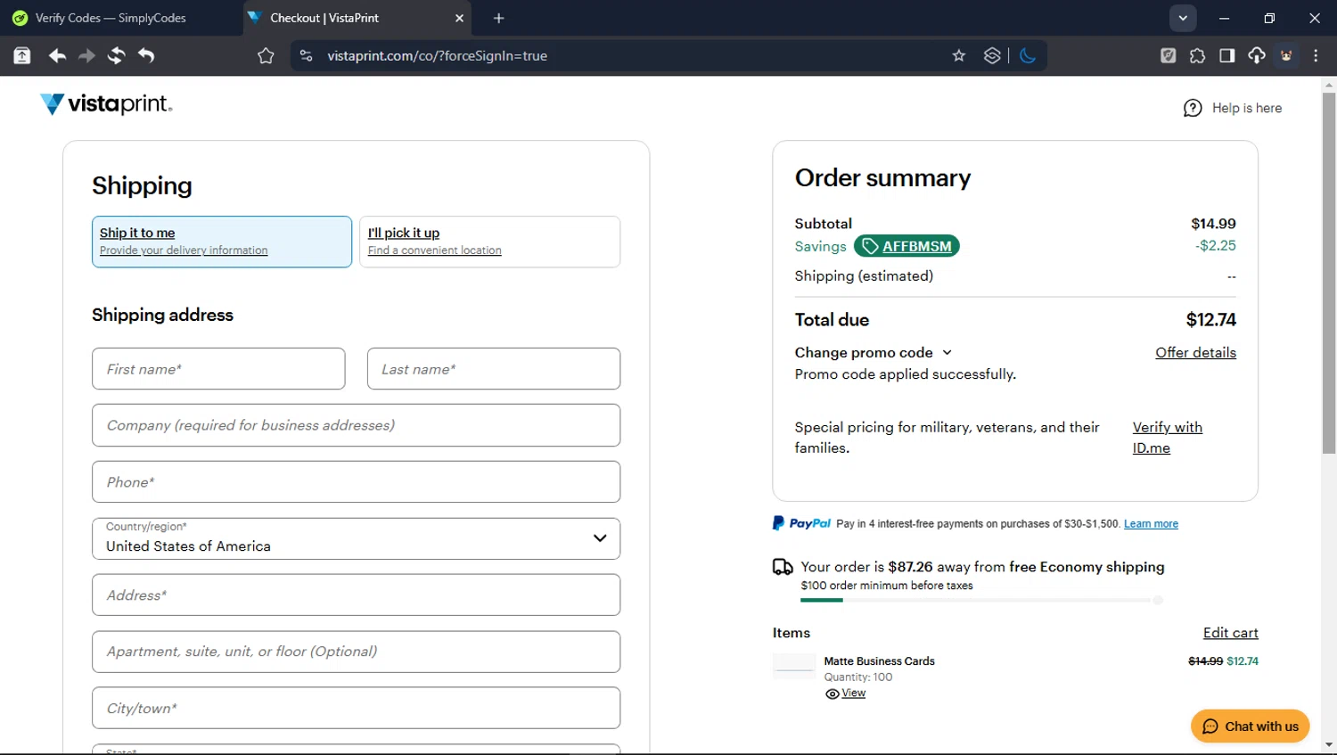Click the VistaPrint logo

[106, 104]
